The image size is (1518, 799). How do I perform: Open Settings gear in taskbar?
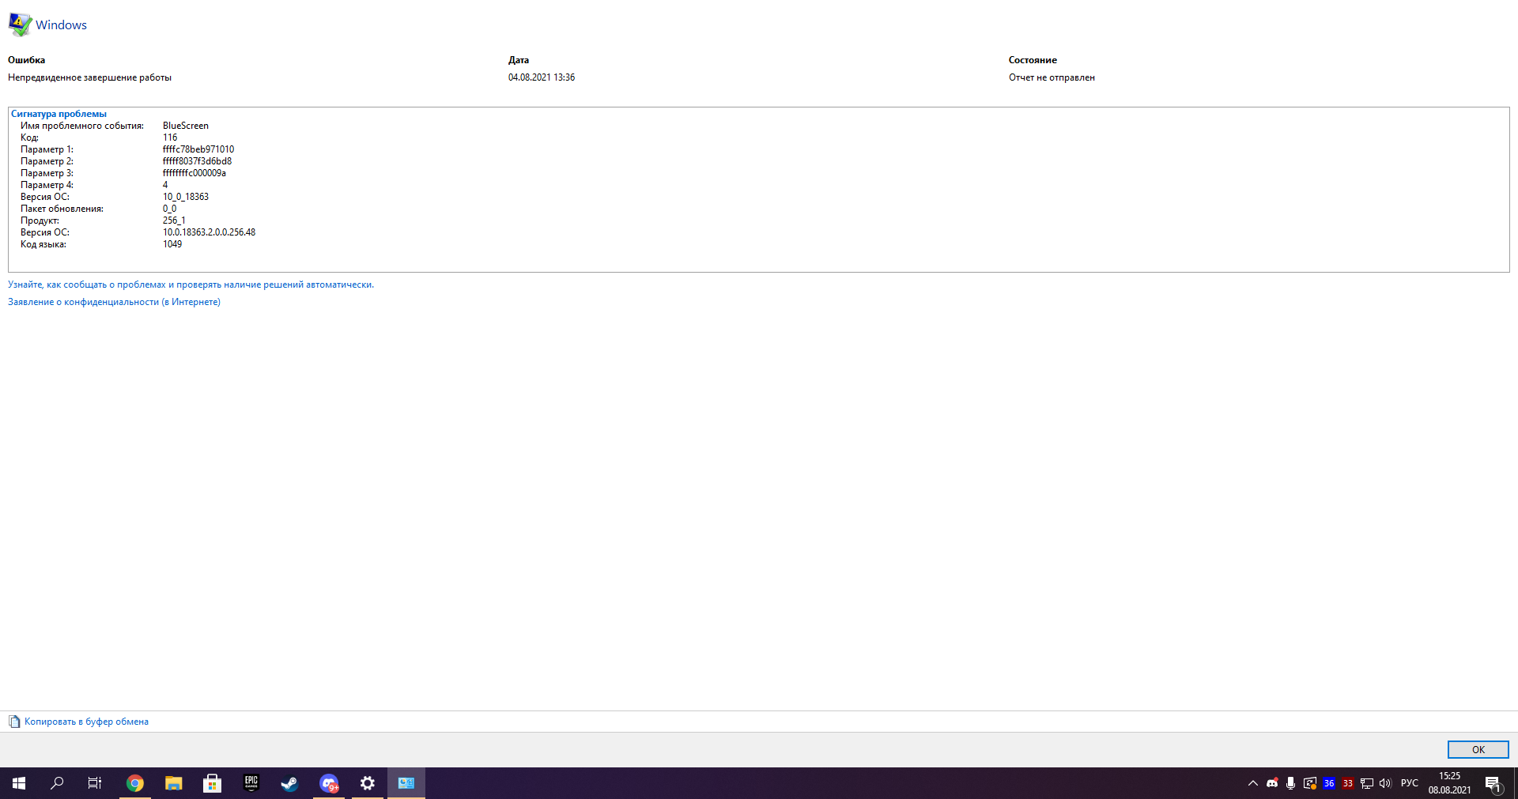click(x=368, y=783)
